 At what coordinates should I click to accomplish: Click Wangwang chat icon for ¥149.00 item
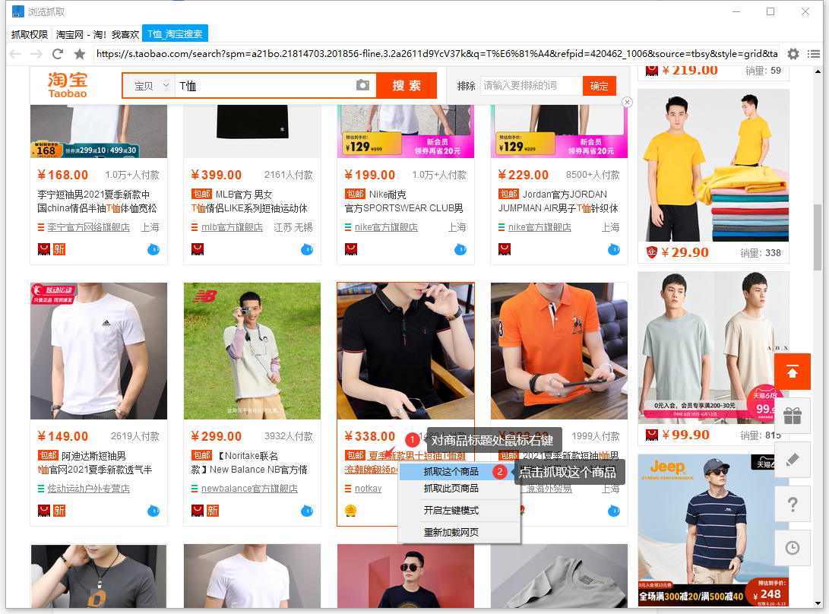(153, 511)
